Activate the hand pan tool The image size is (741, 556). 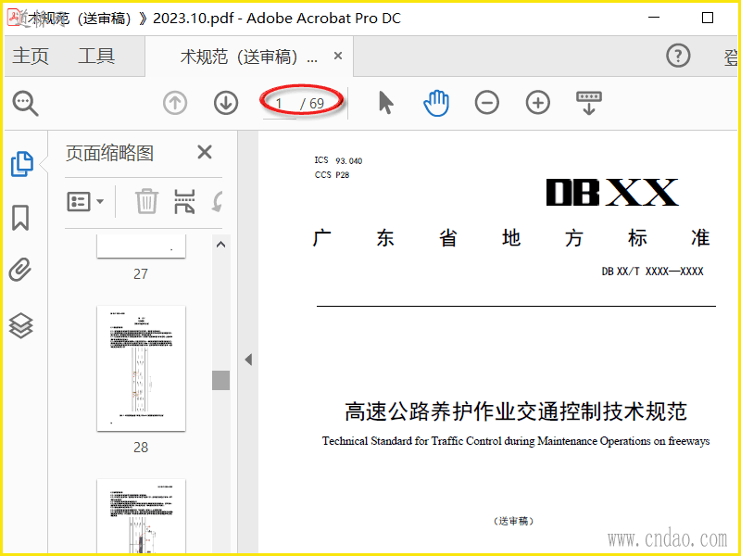435,103
